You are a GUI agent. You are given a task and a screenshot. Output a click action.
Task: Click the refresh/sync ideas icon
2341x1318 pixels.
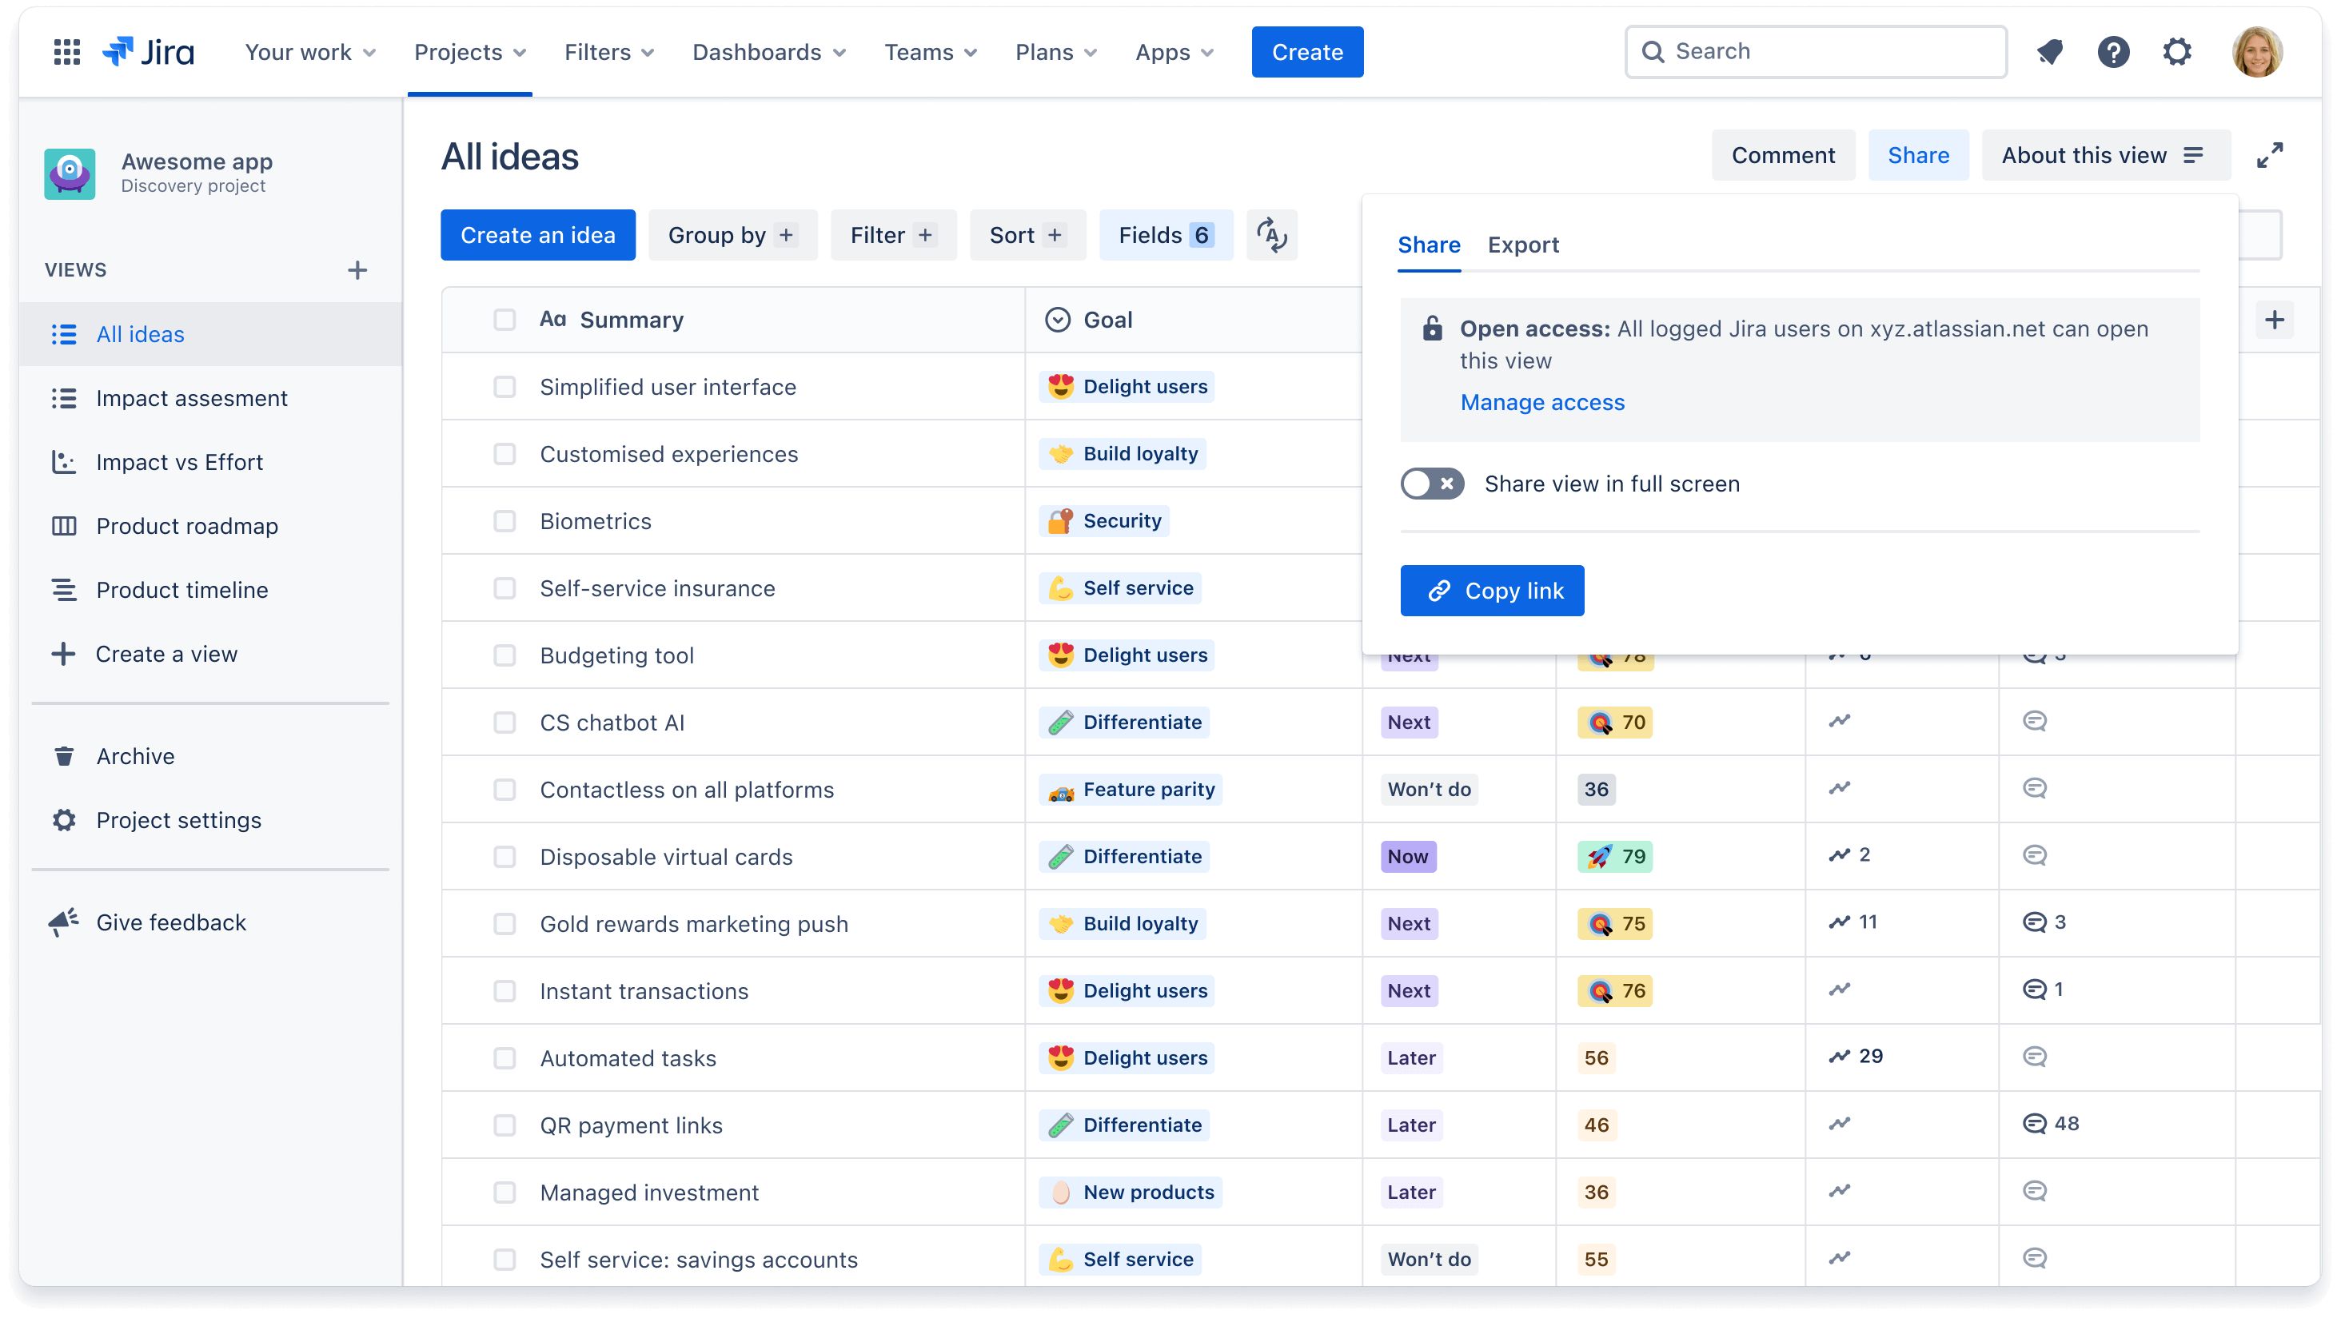pos(1272,237)
